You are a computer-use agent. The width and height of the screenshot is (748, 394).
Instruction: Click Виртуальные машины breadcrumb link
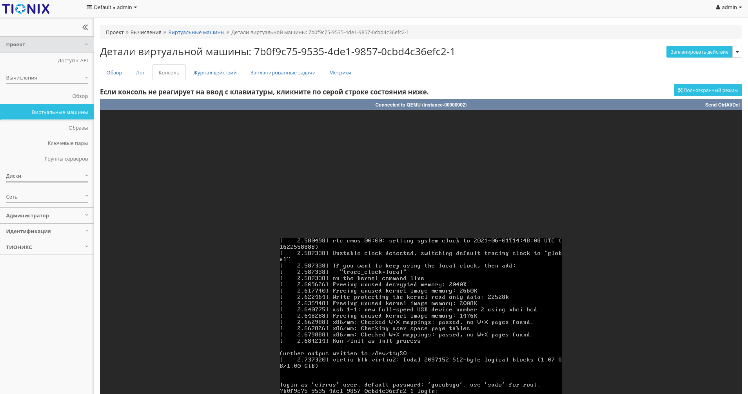point(196,33)
